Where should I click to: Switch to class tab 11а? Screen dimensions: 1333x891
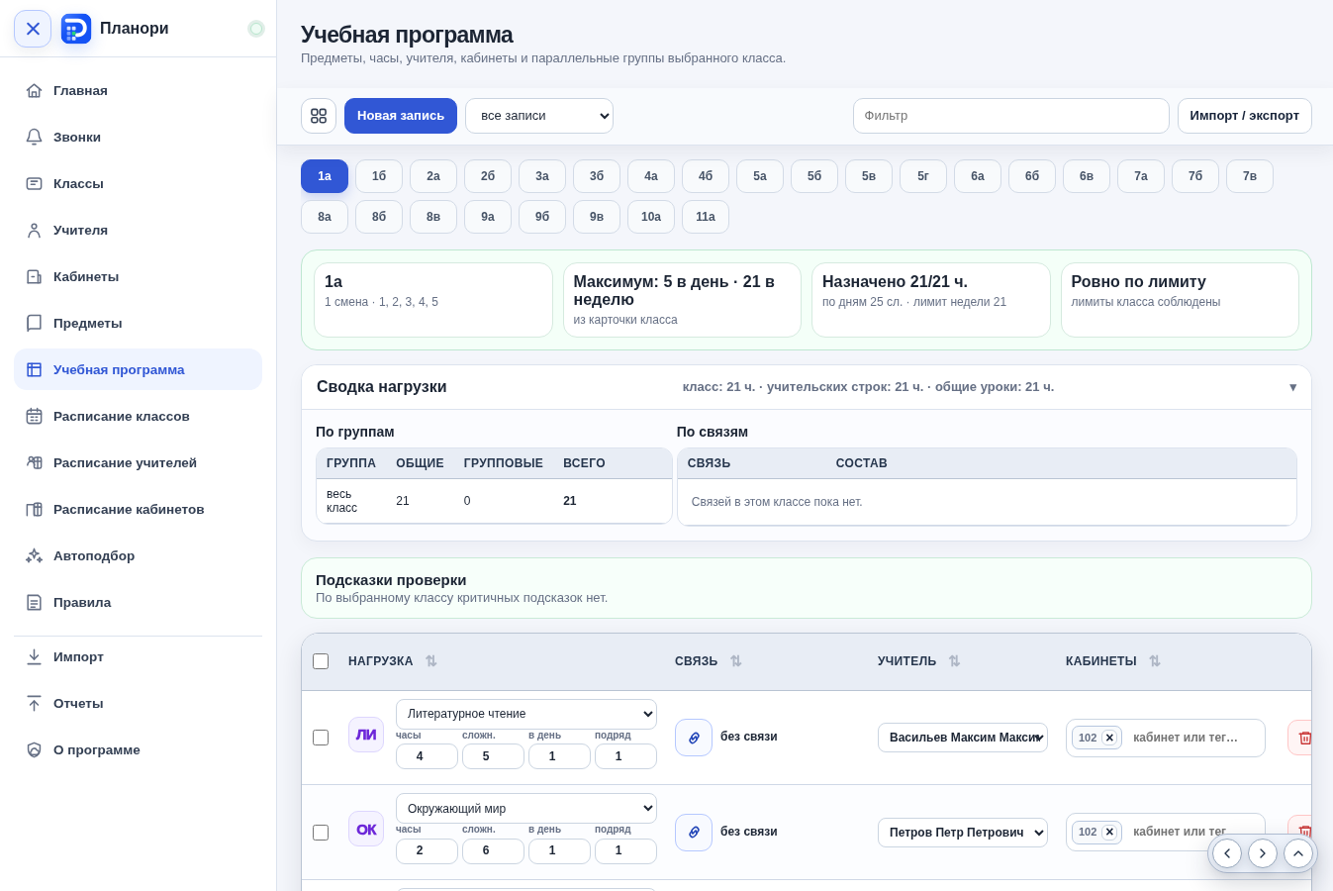tap(706, 217)
